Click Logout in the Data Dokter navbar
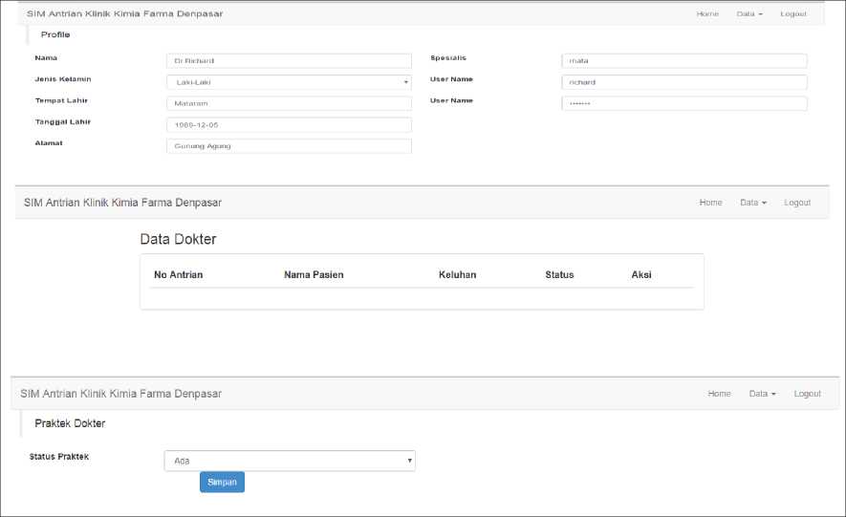Image resolution: width=846 pixels, height=517 pixels. (796, 203)
